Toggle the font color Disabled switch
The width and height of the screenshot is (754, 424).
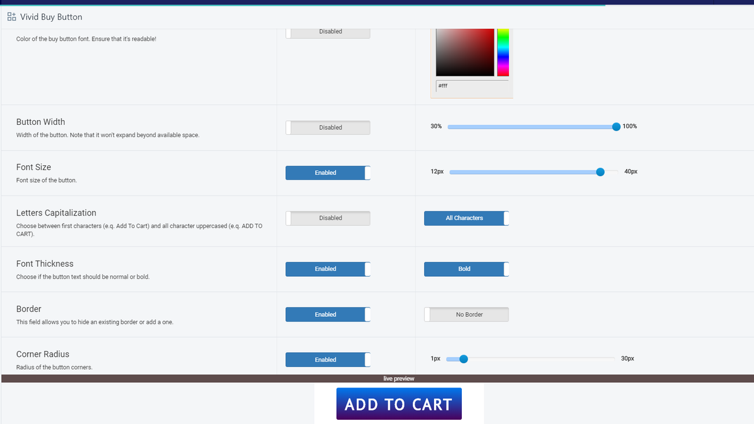(328, 31)
